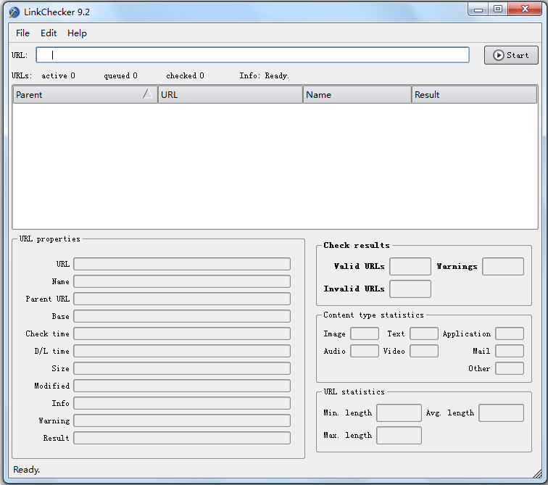Select the Check time property field
The image size is (548, 485).
[181, 333]
